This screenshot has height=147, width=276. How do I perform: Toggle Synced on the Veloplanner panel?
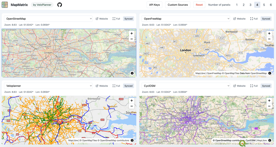point(129,86)
